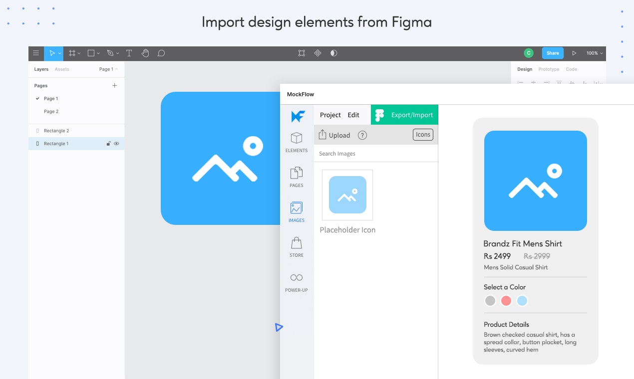Select the Rectangle shape tool
This screenshot has height=379, width=634.
90,53
